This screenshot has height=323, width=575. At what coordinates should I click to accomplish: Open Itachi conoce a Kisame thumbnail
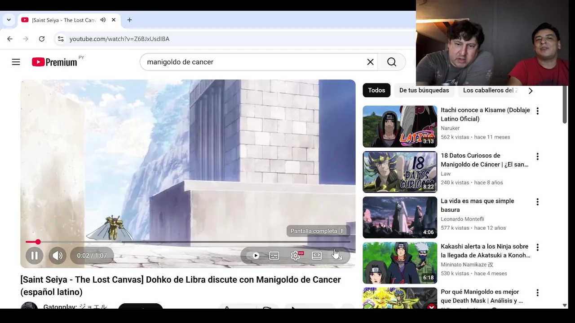(400, 127)
